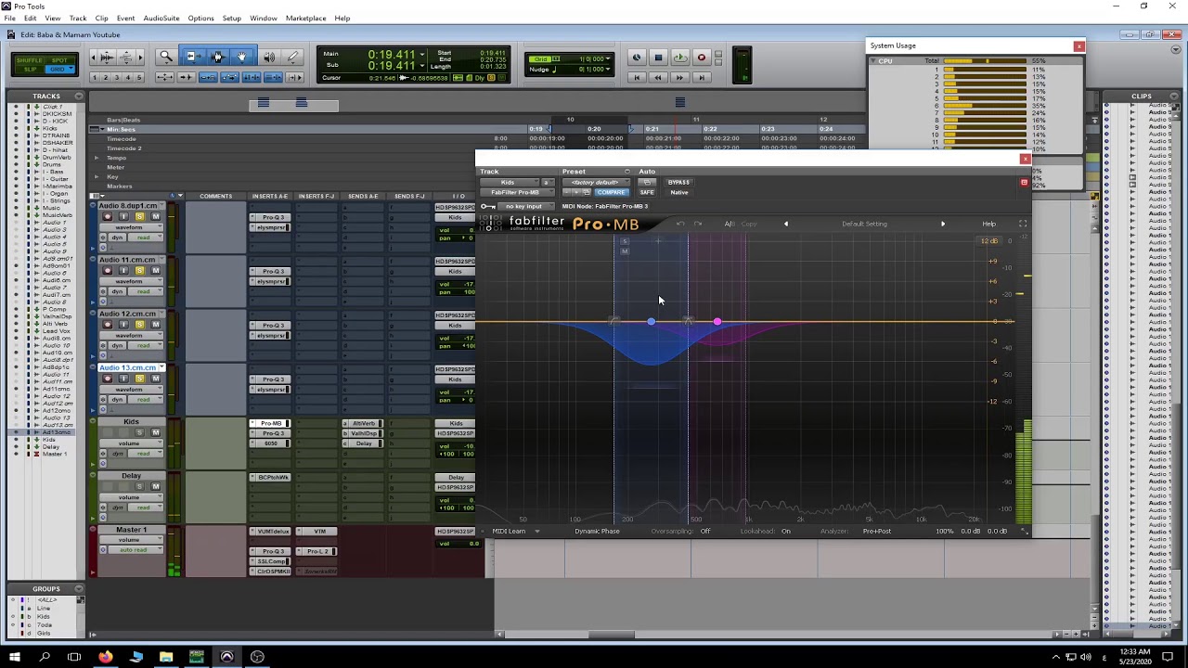This screenshot has height=668, width=1188.
Task: Select the Zoomer tool
Action: pos(166,58)
